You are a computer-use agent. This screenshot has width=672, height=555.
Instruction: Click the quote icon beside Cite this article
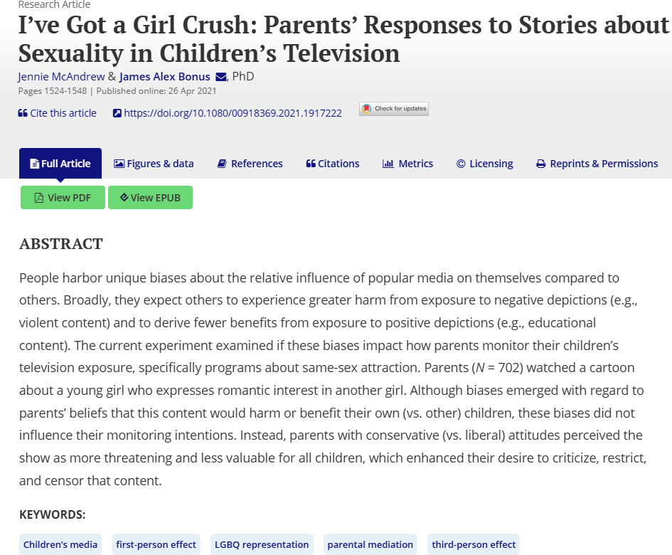click(x=23, y=113)
